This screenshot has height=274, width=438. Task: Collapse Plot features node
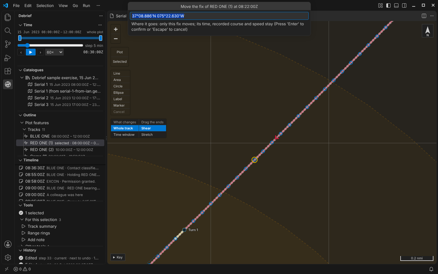22,123
